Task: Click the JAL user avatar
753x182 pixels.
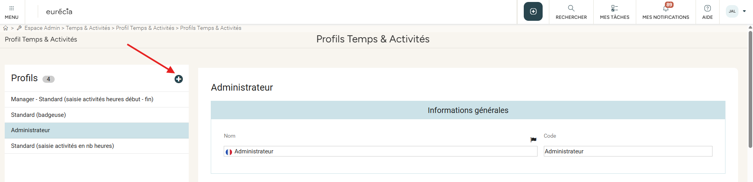Action: [x=732, y=11]
